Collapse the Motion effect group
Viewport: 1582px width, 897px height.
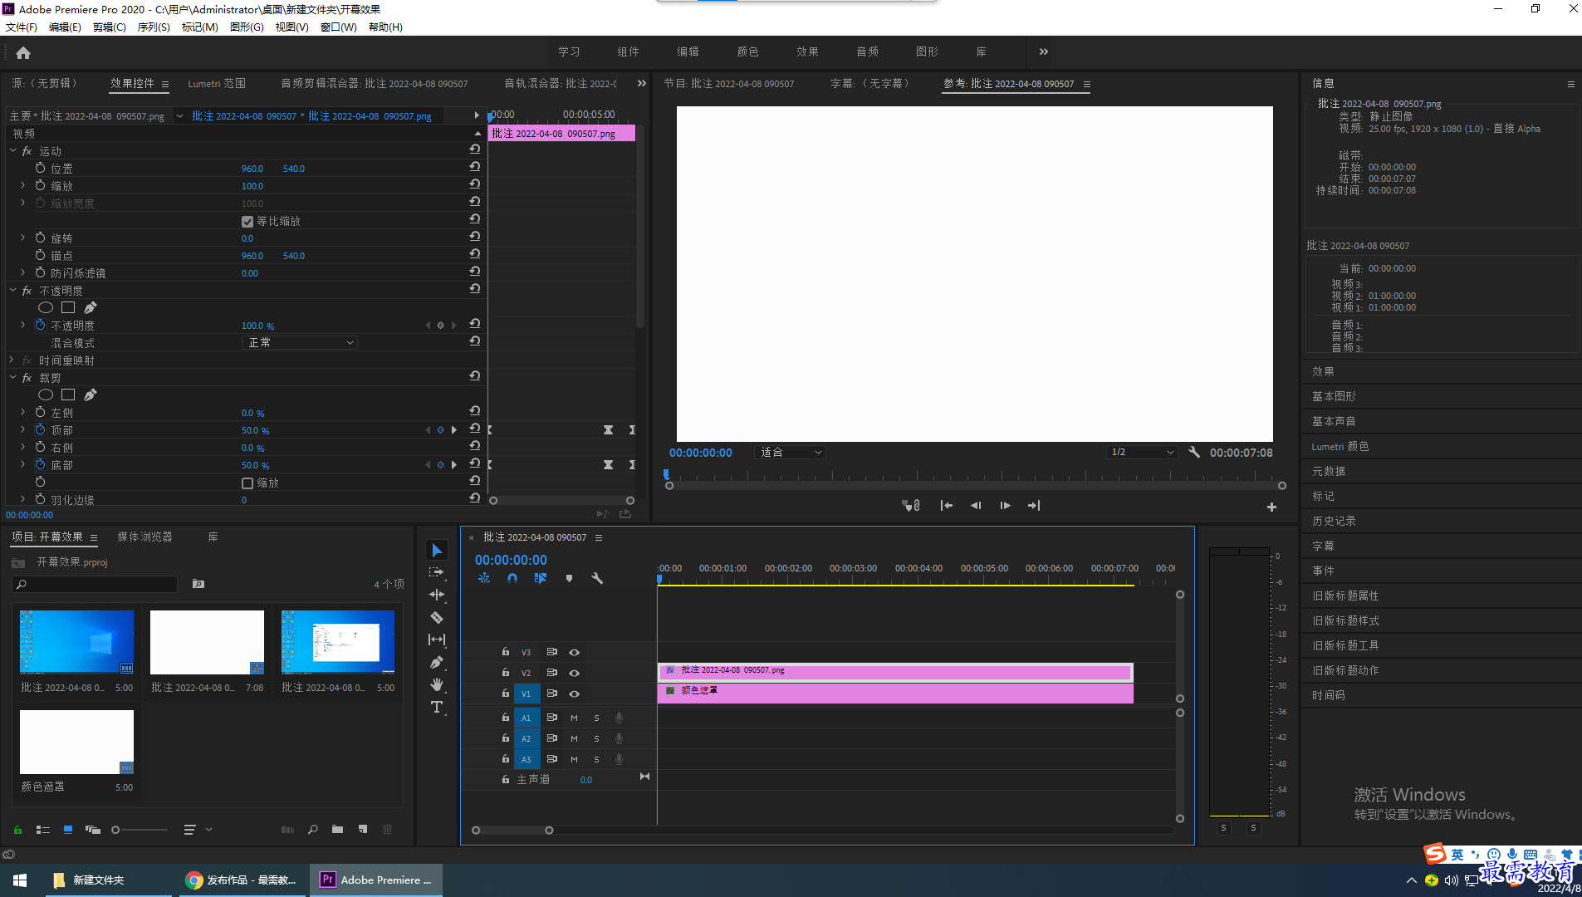[x=12, y=151]
